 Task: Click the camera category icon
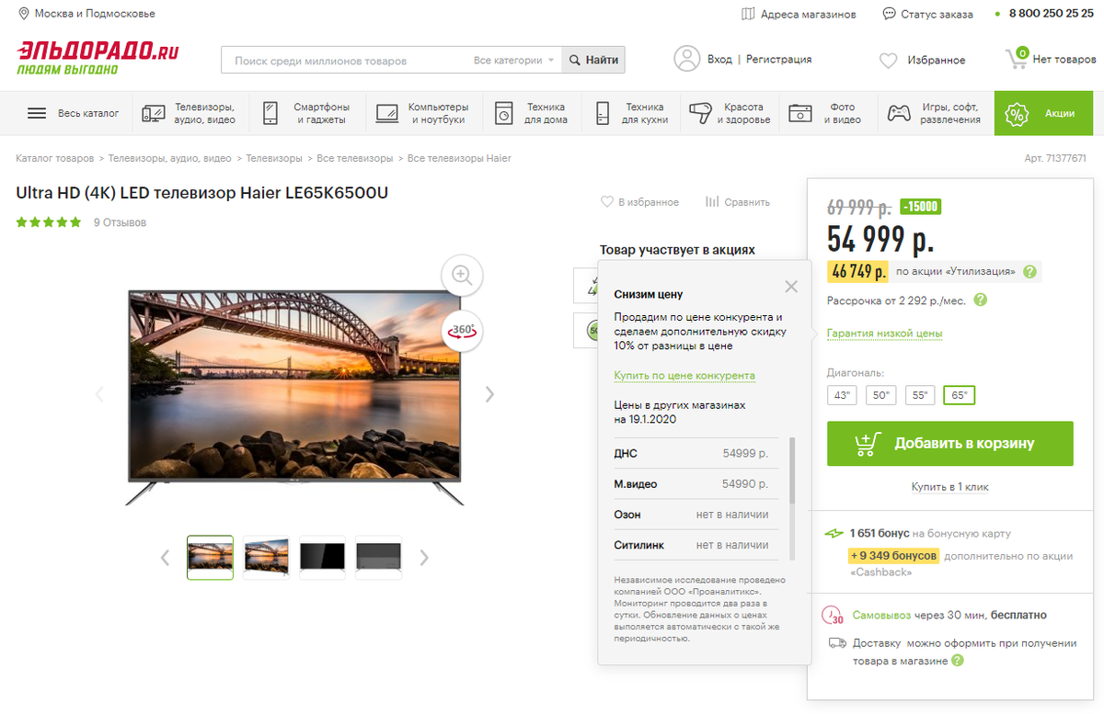click(800, 113)
